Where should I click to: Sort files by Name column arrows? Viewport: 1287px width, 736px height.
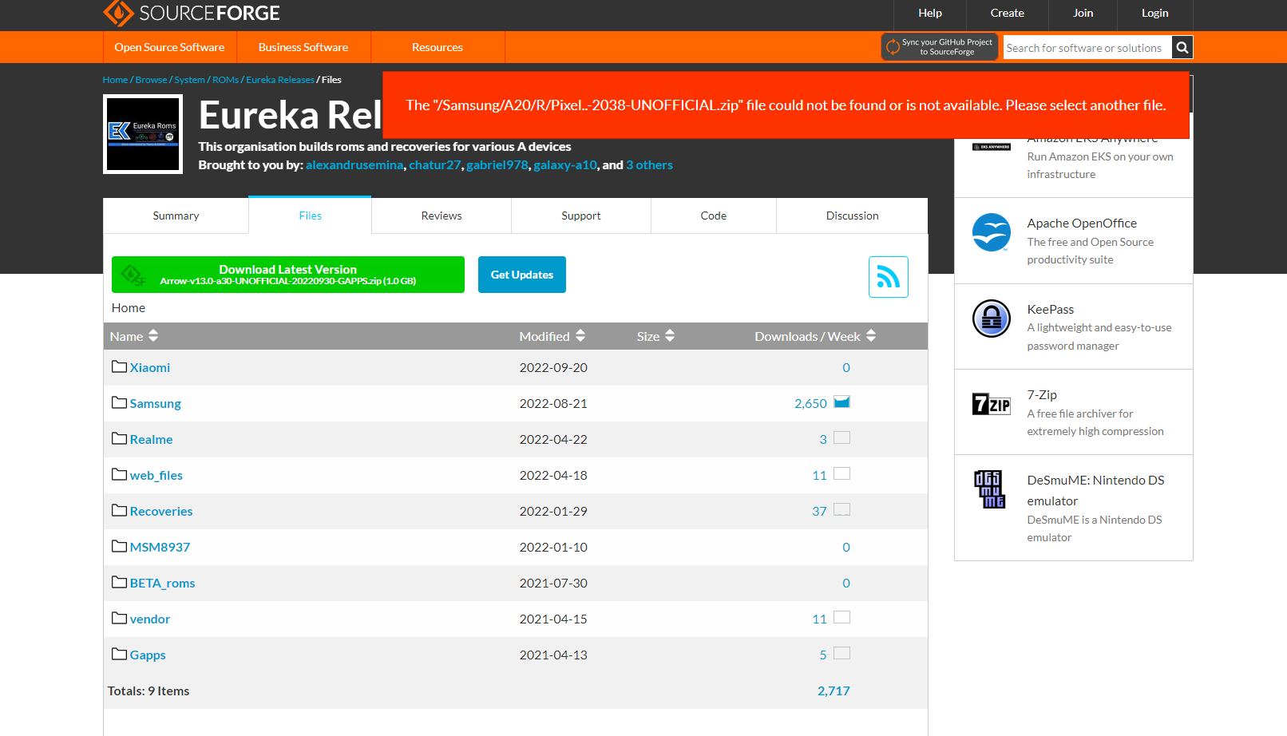[153, 336]
